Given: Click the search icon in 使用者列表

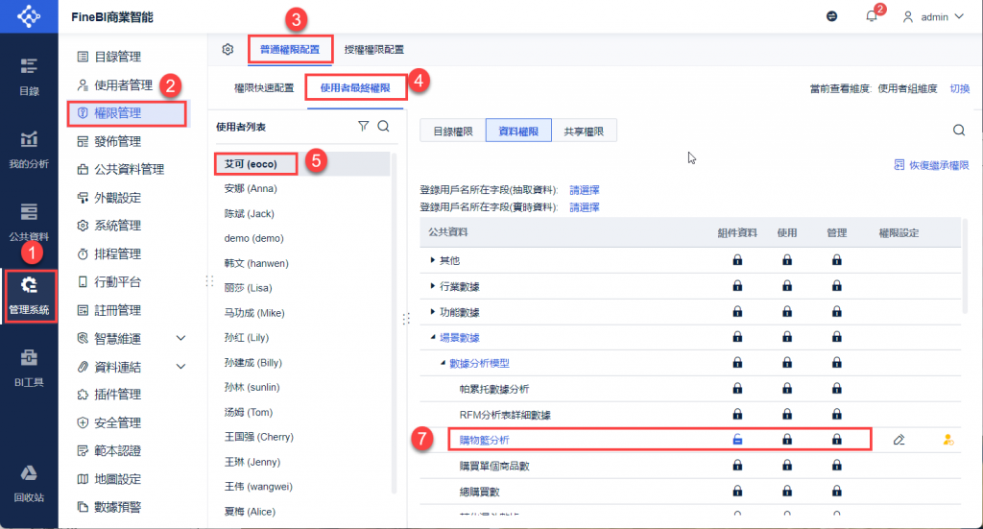Looking at the screenshot, I should tap(384, 126).
